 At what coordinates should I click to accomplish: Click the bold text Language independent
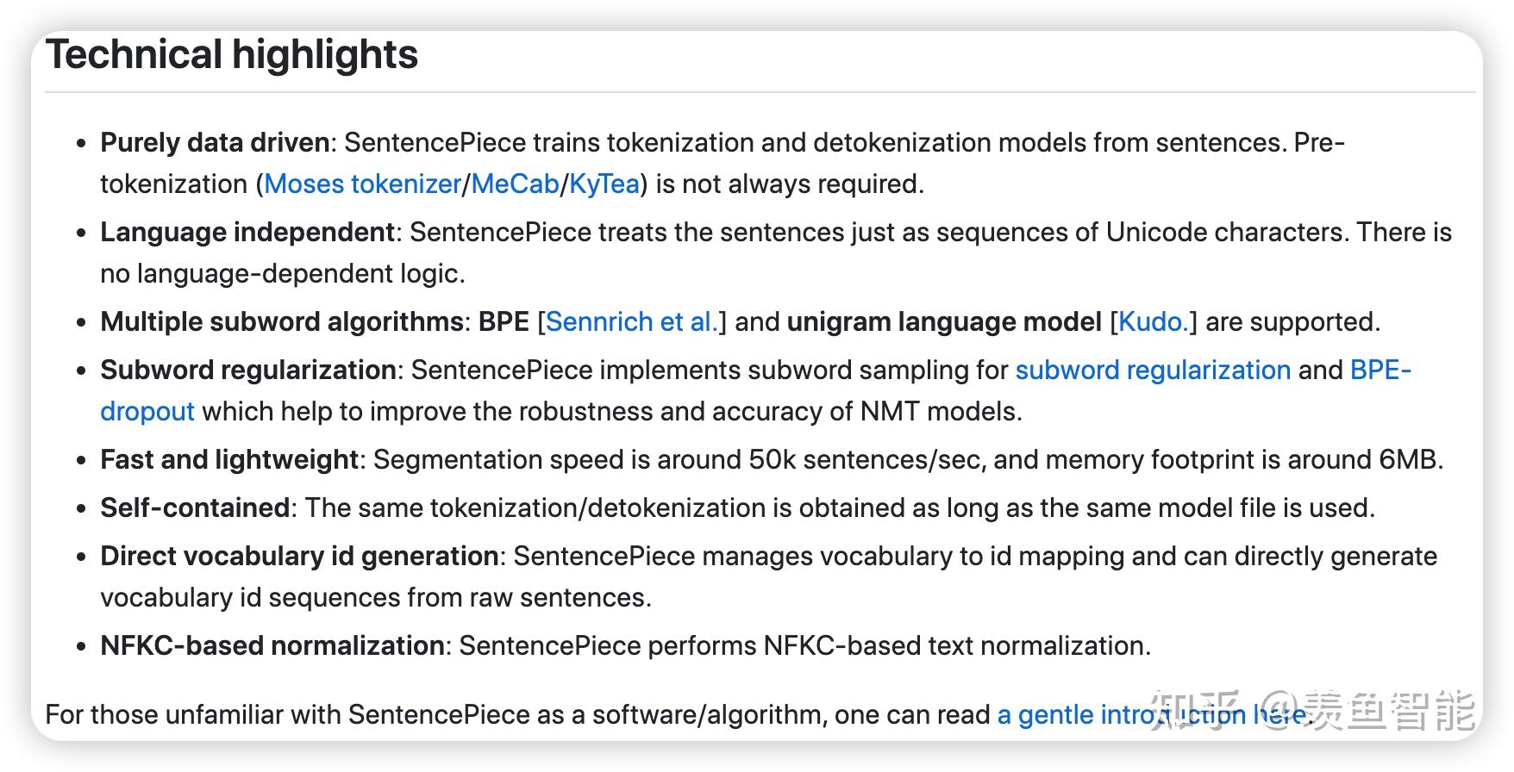pos(247,233)
